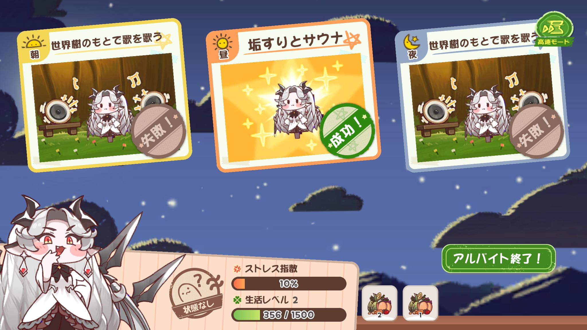
Task: Toggle the 高速モード fast-forward button
Action: point(554,30)
